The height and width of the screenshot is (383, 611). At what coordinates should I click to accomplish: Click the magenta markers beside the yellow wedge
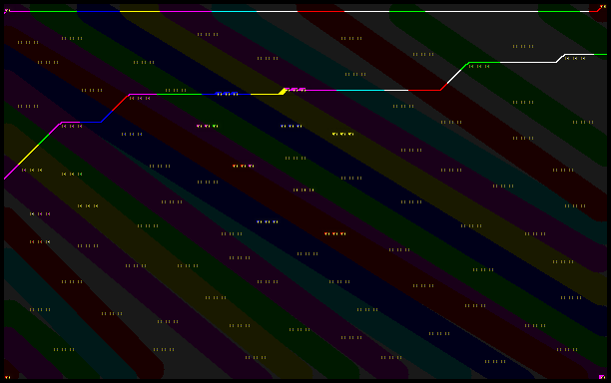(296, 90)
